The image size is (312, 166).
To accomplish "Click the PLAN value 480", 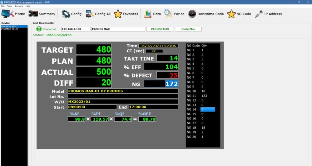I will (x=94, y=61).
